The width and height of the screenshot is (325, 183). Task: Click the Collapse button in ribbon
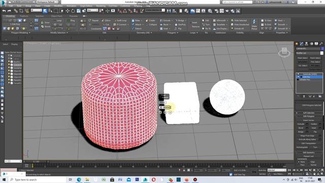151,24
